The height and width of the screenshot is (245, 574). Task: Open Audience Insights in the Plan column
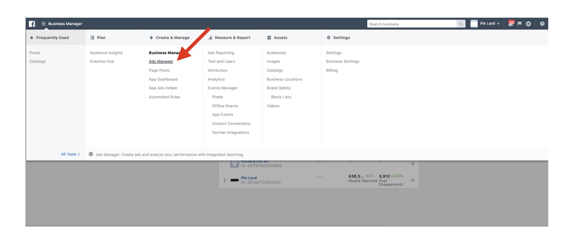point(106,53)
